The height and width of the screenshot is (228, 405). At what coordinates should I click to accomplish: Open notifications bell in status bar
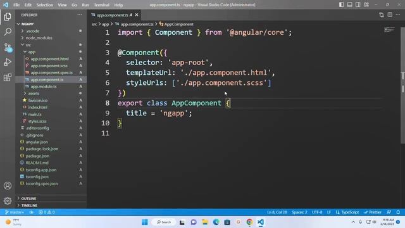pyautogui.click(x=398, y=212)
